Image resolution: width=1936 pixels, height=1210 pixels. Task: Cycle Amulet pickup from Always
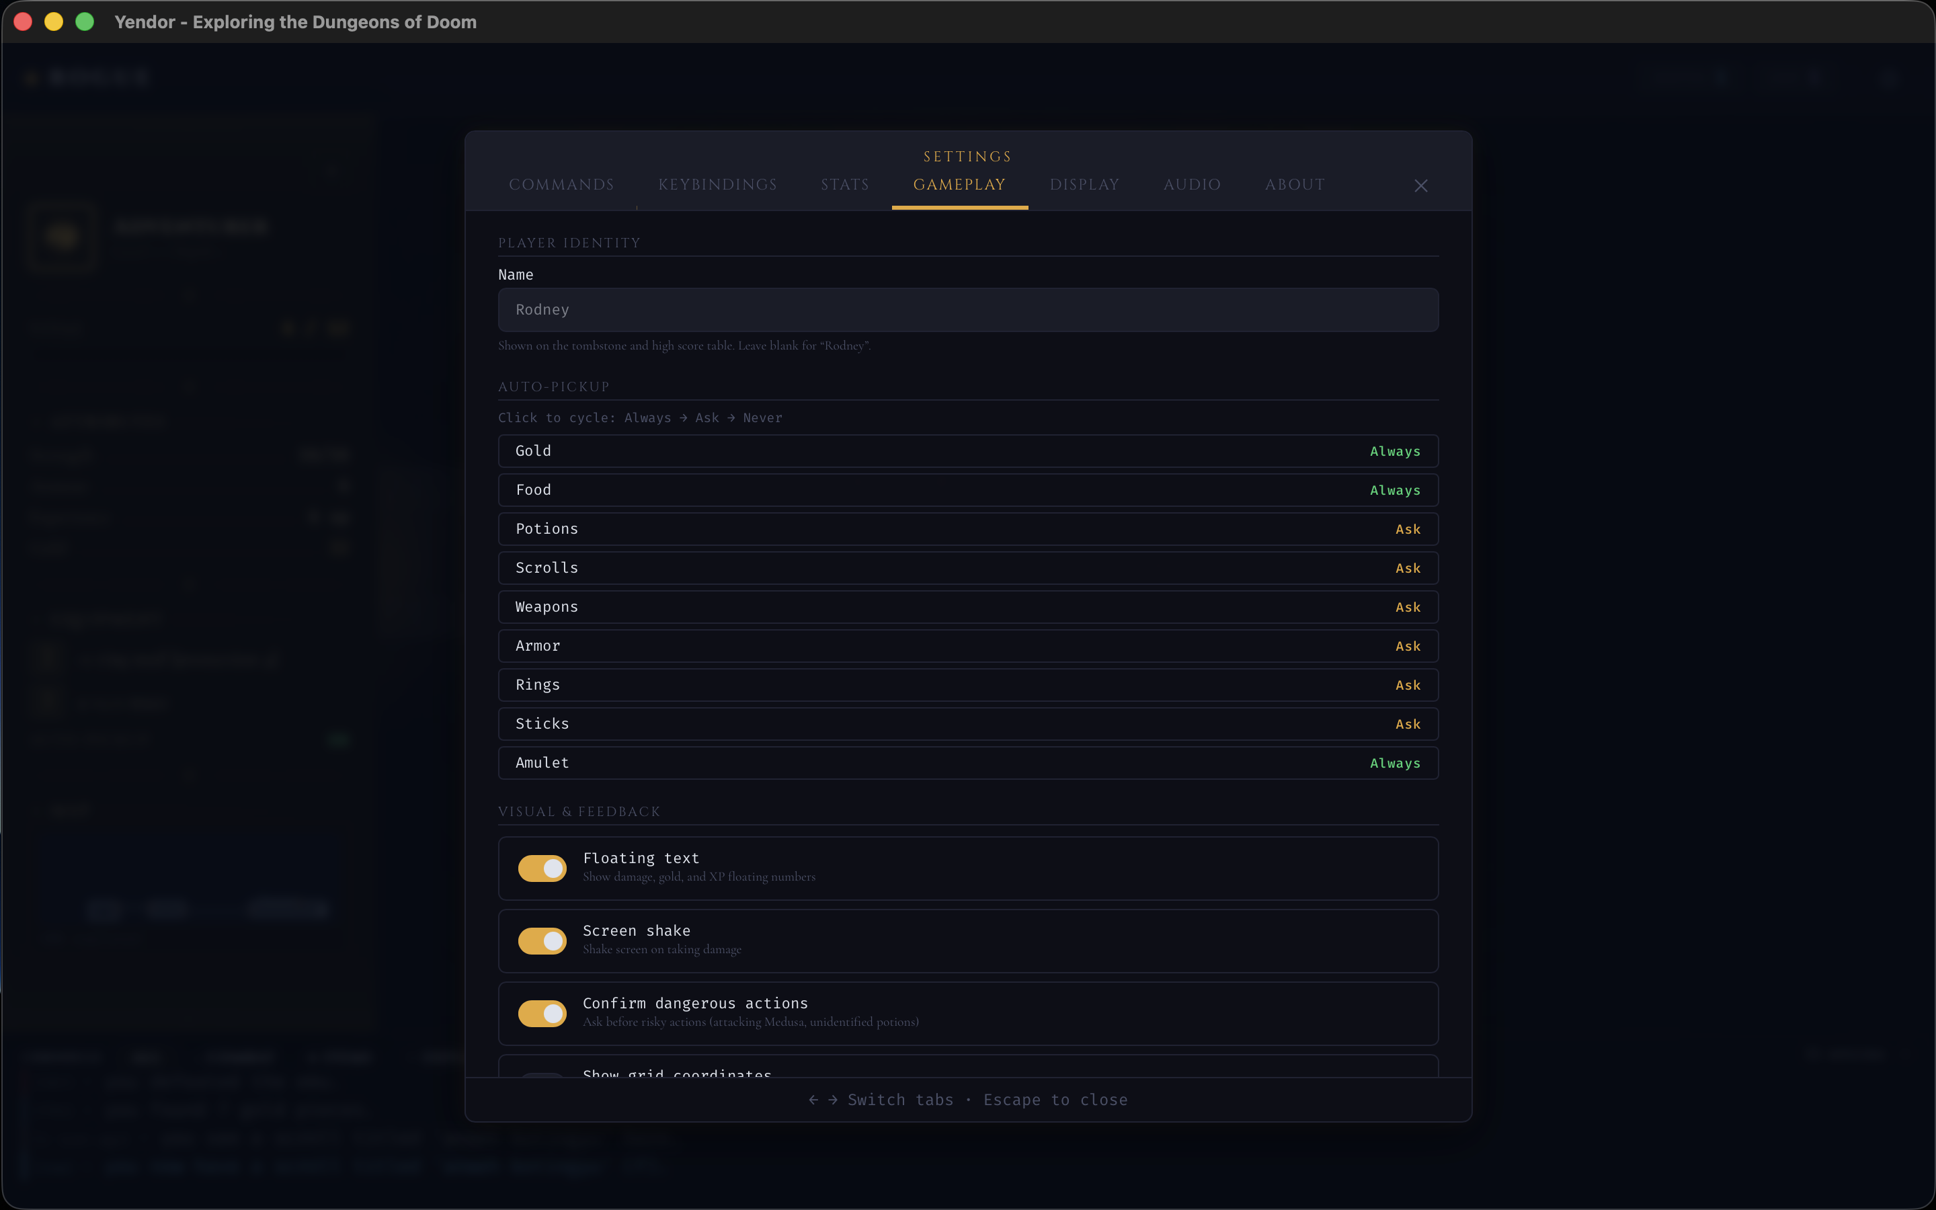point(967,763)
